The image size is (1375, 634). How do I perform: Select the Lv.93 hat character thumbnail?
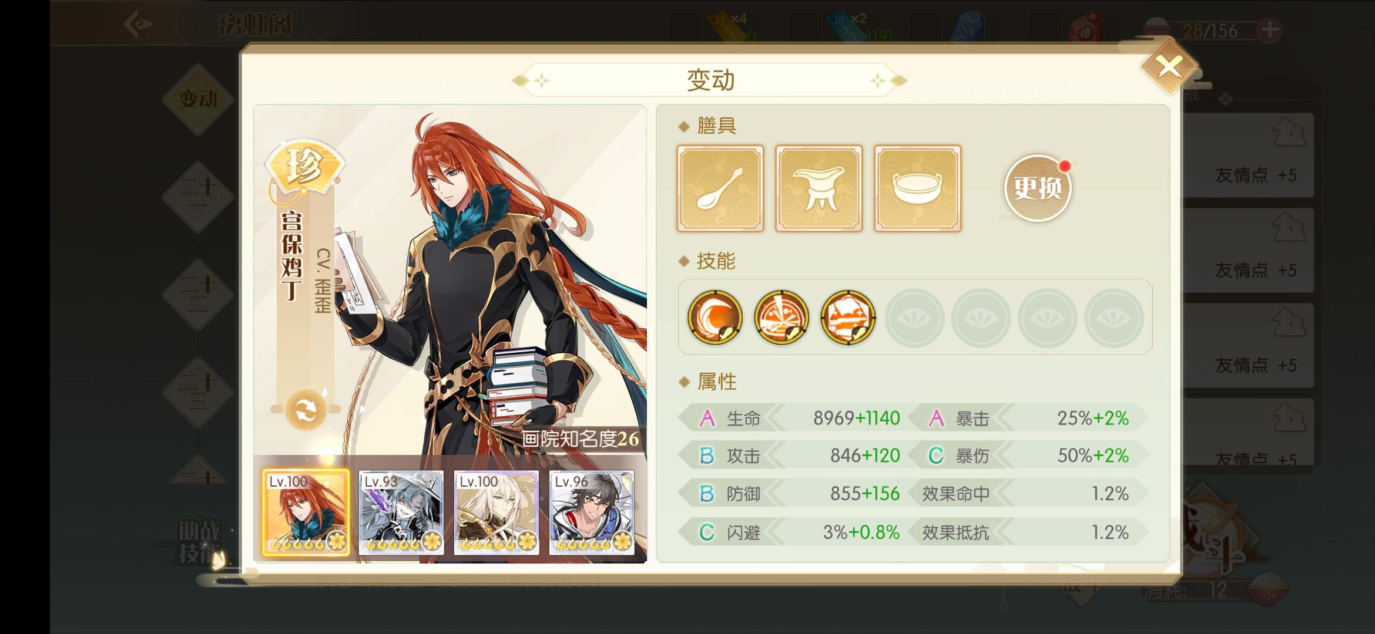401,512
